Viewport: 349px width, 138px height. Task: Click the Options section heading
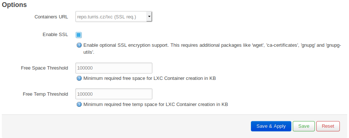pyautogui.click(x=14, y=5)
